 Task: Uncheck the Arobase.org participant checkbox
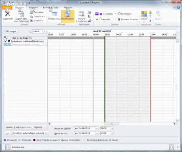6,41
